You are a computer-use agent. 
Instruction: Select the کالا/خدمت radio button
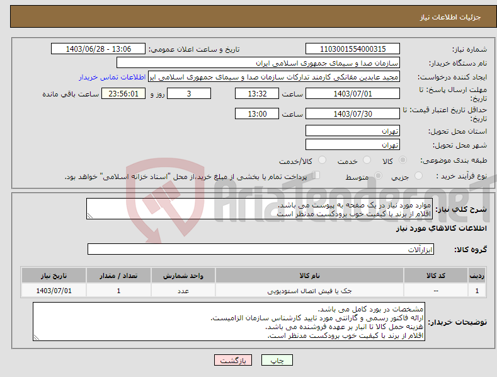[x=322, y=160]
